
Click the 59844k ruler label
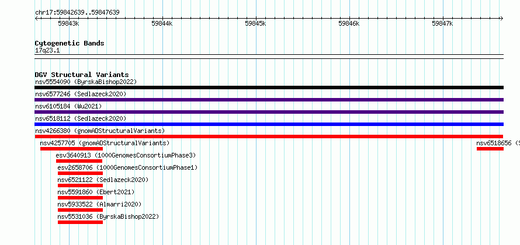tap(162, 23)
